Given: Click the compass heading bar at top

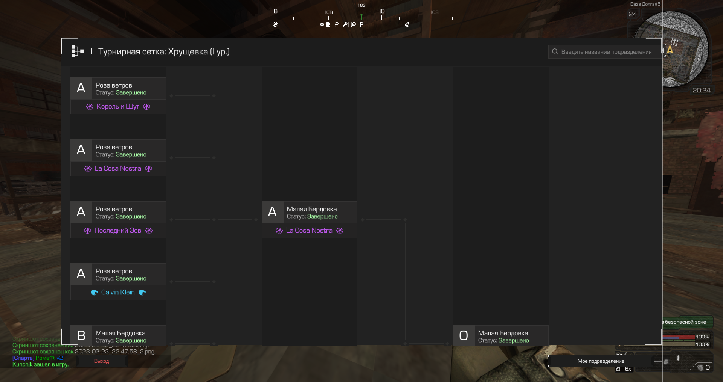Looking at the screenshot, I should click(x=361, y=17).
